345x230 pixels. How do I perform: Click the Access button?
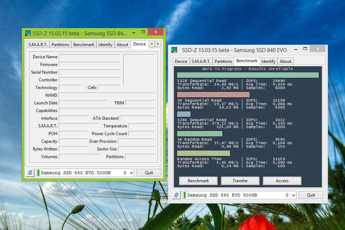click(282, 181)
